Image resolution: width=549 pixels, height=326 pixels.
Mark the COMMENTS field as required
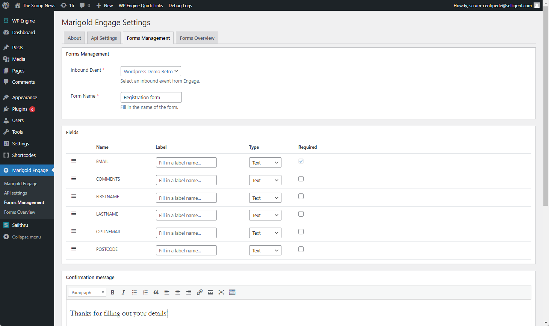301,179
